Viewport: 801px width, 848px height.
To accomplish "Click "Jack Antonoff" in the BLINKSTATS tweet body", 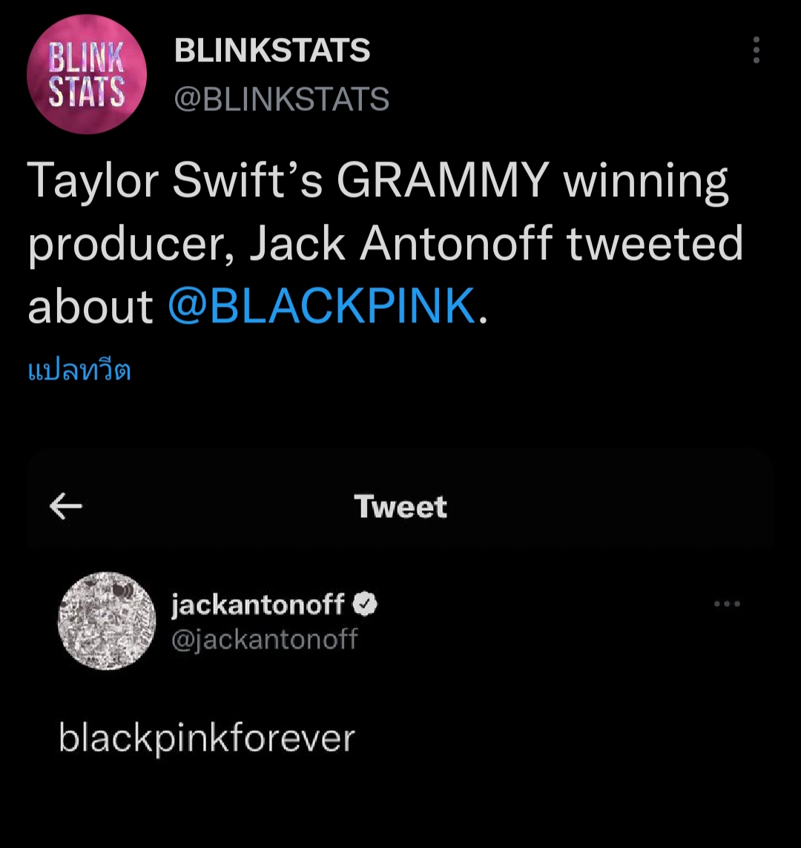I will 403,244.
